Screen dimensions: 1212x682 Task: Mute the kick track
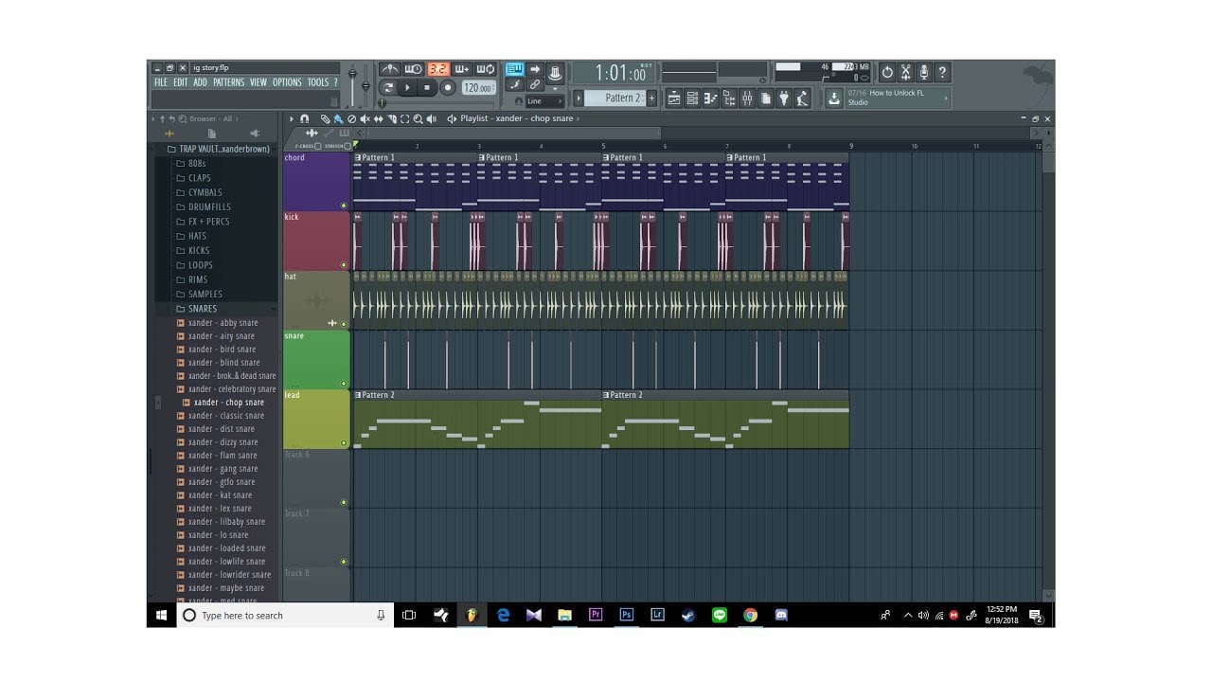(344, 265)
